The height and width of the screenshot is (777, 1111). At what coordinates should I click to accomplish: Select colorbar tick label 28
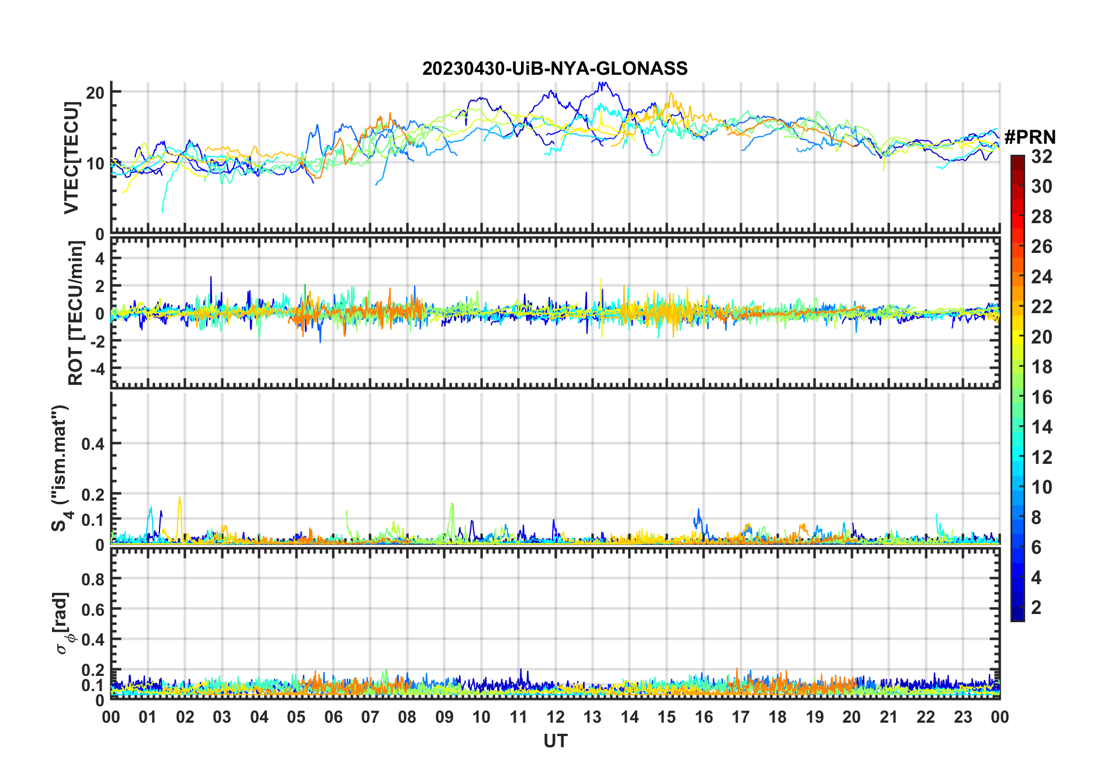(x=1041, y=217)
